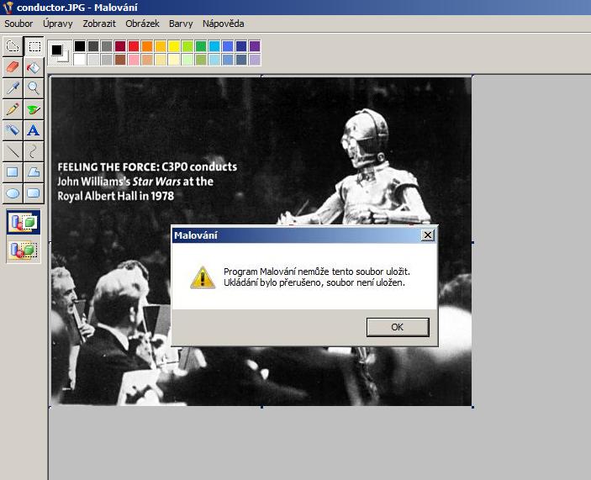Pick the black color swatch in palette
Viewport: 591px width, 480px height.
(x=80, y=46)
